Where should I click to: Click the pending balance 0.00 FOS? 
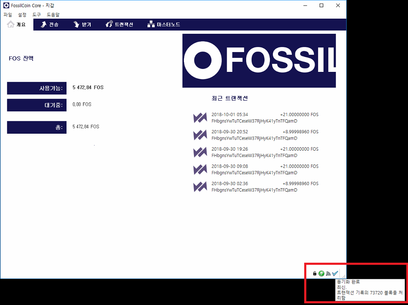click(x=82, y=104)
